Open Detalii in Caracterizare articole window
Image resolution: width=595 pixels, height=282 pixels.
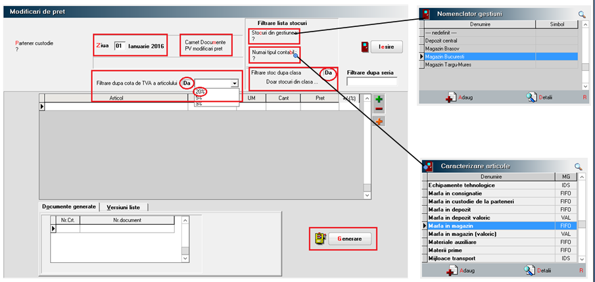pyautogui.click(x=532, y=270)
